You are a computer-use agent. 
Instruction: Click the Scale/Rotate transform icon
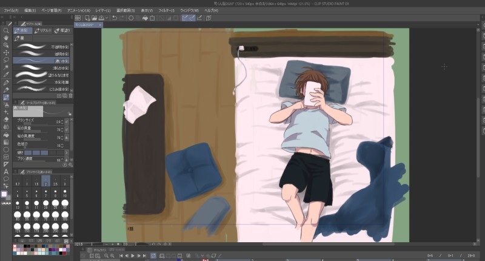tap(152, 18)
